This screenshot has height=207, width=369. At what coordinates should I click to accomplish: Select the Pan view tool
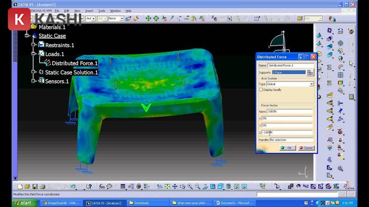174,187
